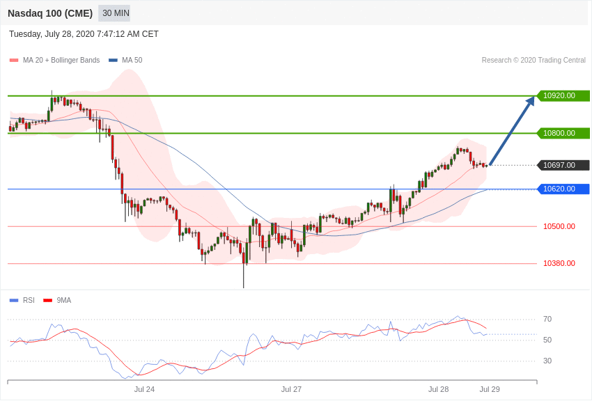Screen dimensions: 592x401
Task: Click the Jul 28 date axis label
Action: [438, 389]
